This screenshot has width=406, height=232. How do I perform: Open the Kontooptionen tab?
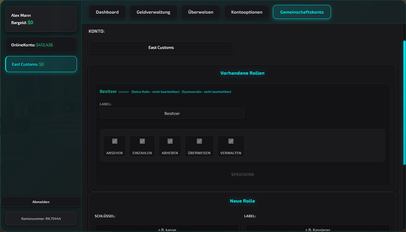click(x=247, y=12)
